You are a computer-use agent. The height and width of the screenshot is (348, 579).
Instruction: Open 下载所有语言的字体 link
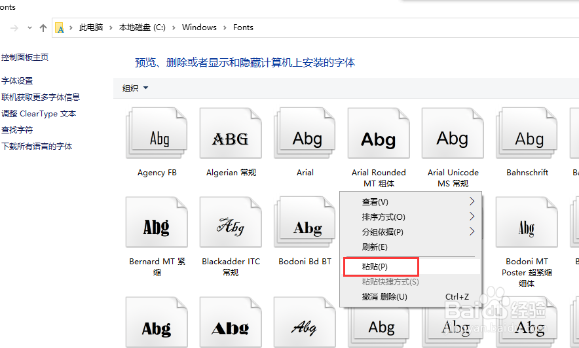[37, 146]
